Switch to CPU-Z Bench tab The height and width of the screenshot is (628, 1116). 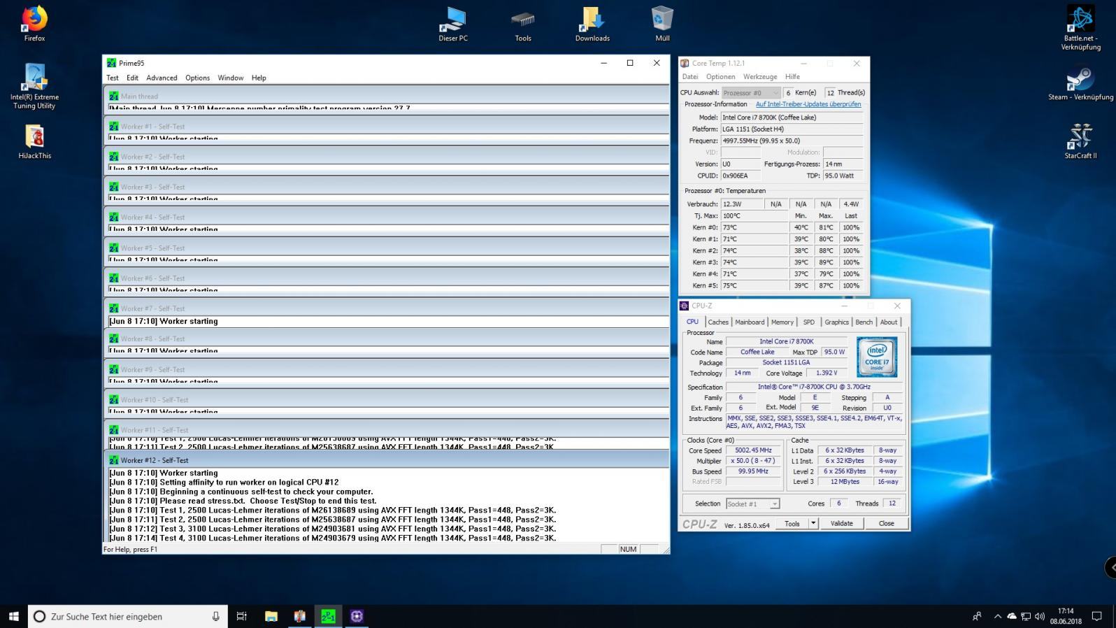point(864,322)
